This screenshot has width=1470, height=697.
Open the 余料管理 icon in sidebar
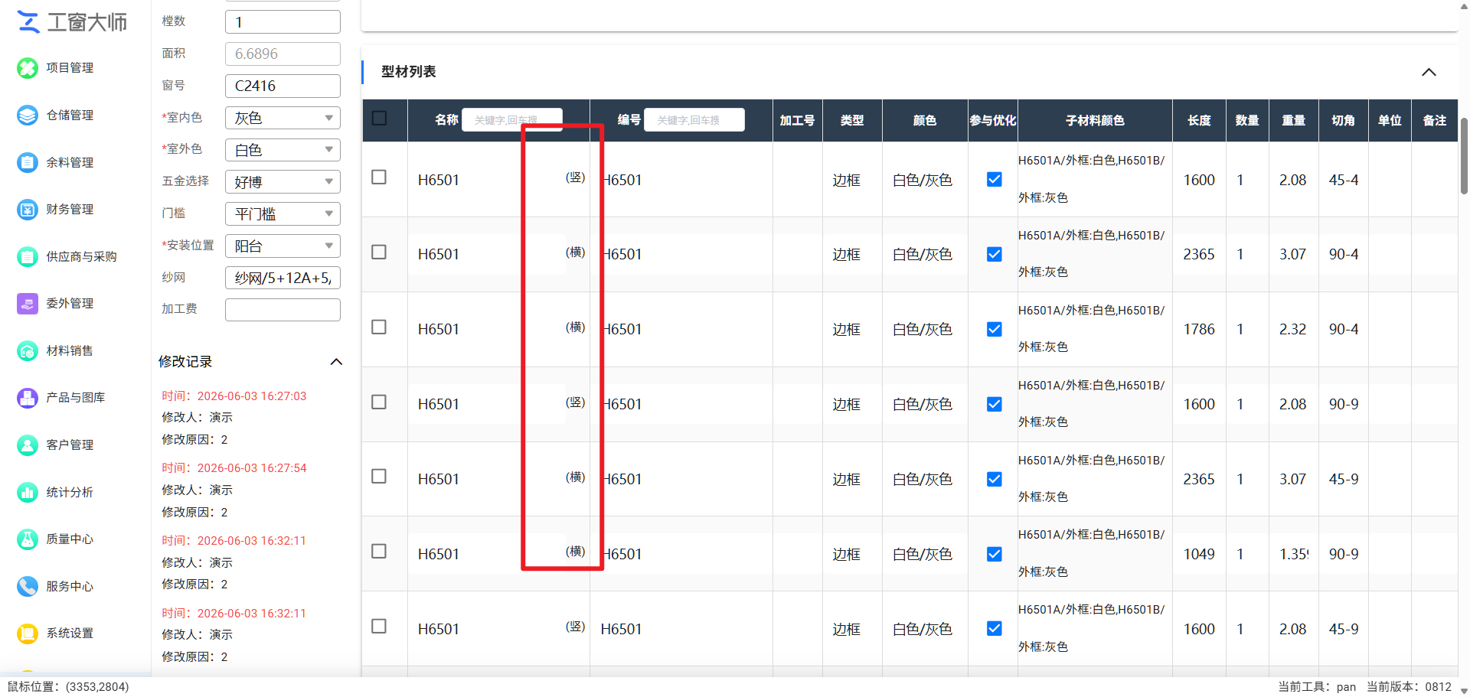tap(28, 162)
